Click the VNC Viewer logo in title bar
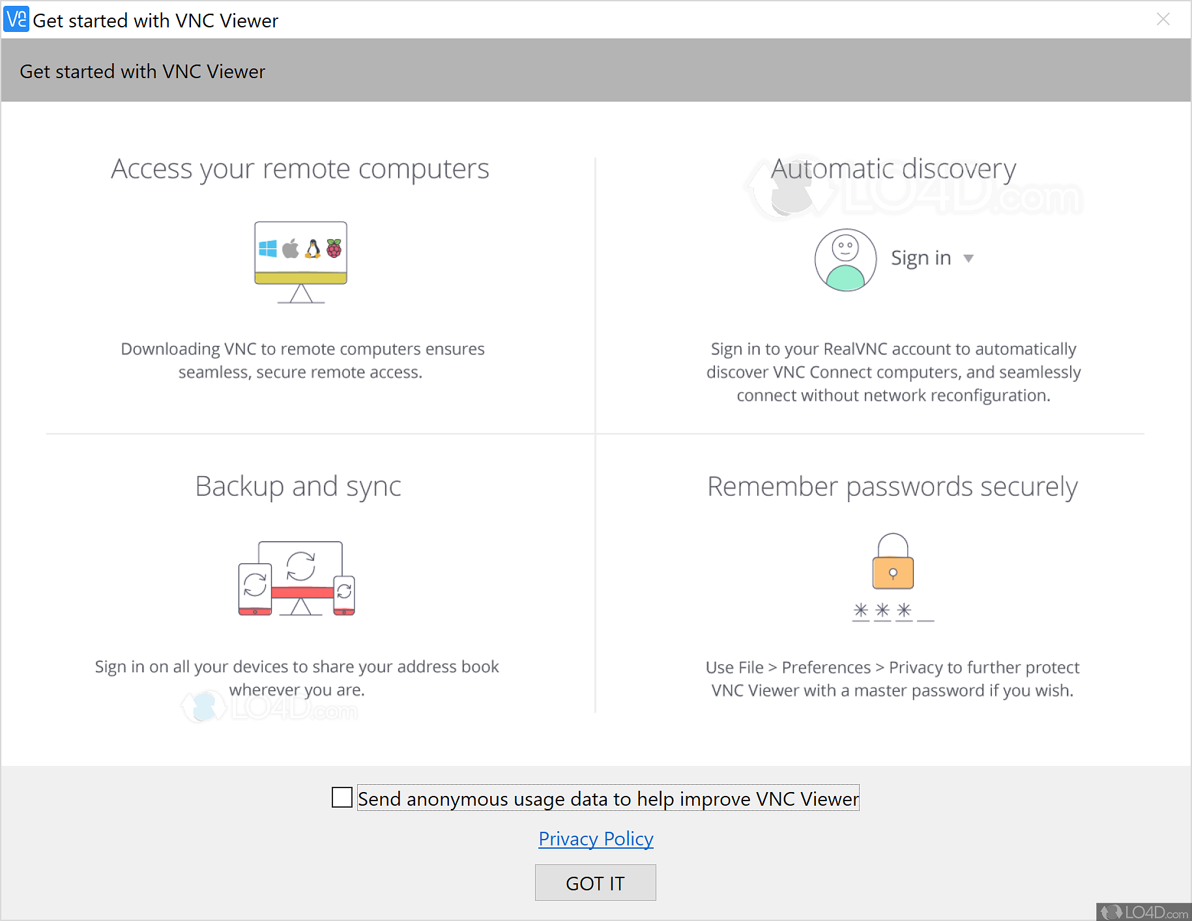1192x921 pixels. coord(16,20)
